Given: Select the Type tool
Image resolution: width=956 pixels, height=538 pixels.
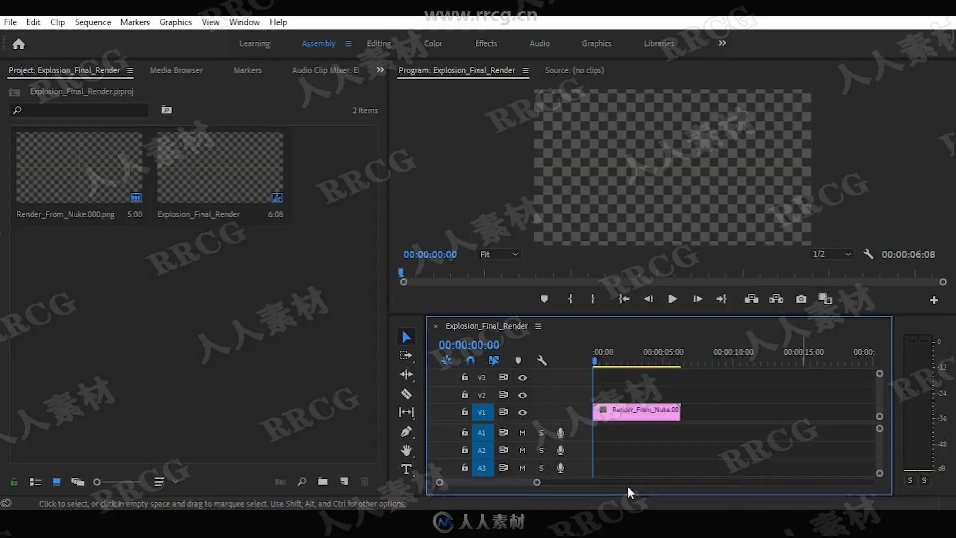Looking at the screenshot, I should [x=406, y=469].
